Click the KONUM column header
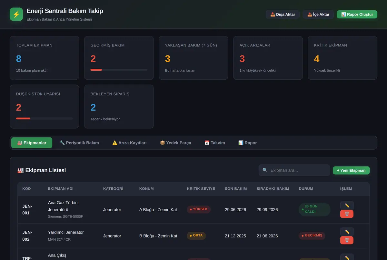The height and width of the screenshot is (260, 387). click(146, 189)
